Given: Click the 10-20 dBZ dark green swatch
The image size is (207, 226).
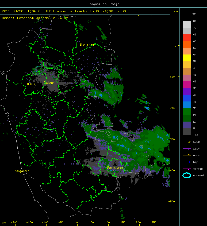Looking at the screenshot, I should (187, 118).
